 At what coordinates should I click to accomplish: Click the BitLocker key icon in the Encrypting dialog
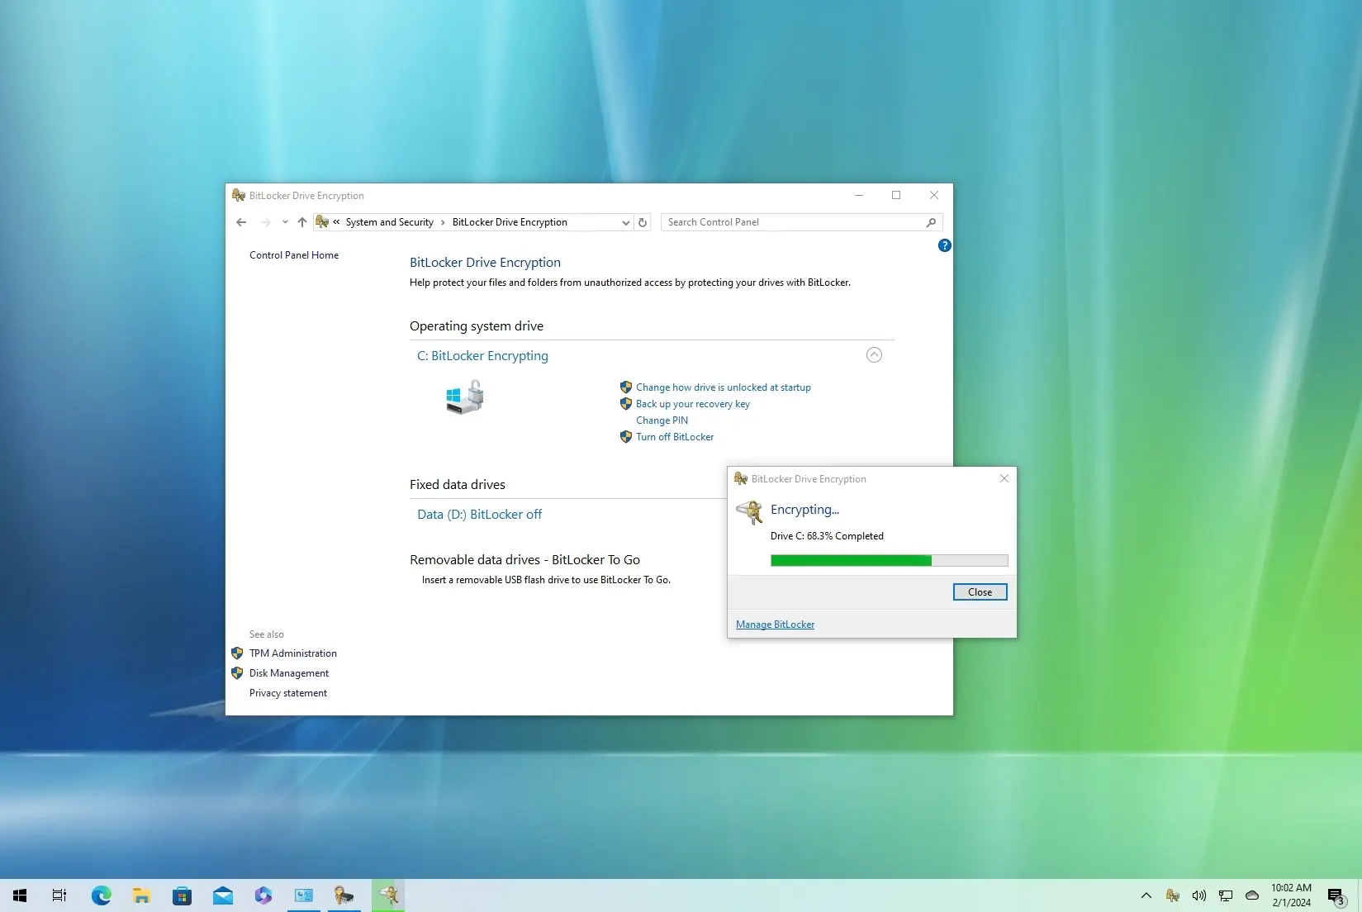click(x=750, y=512)
